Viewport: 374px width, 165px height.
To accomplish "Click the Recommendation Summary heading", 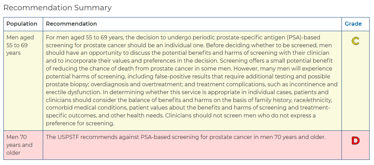I will tap(57, 8).
